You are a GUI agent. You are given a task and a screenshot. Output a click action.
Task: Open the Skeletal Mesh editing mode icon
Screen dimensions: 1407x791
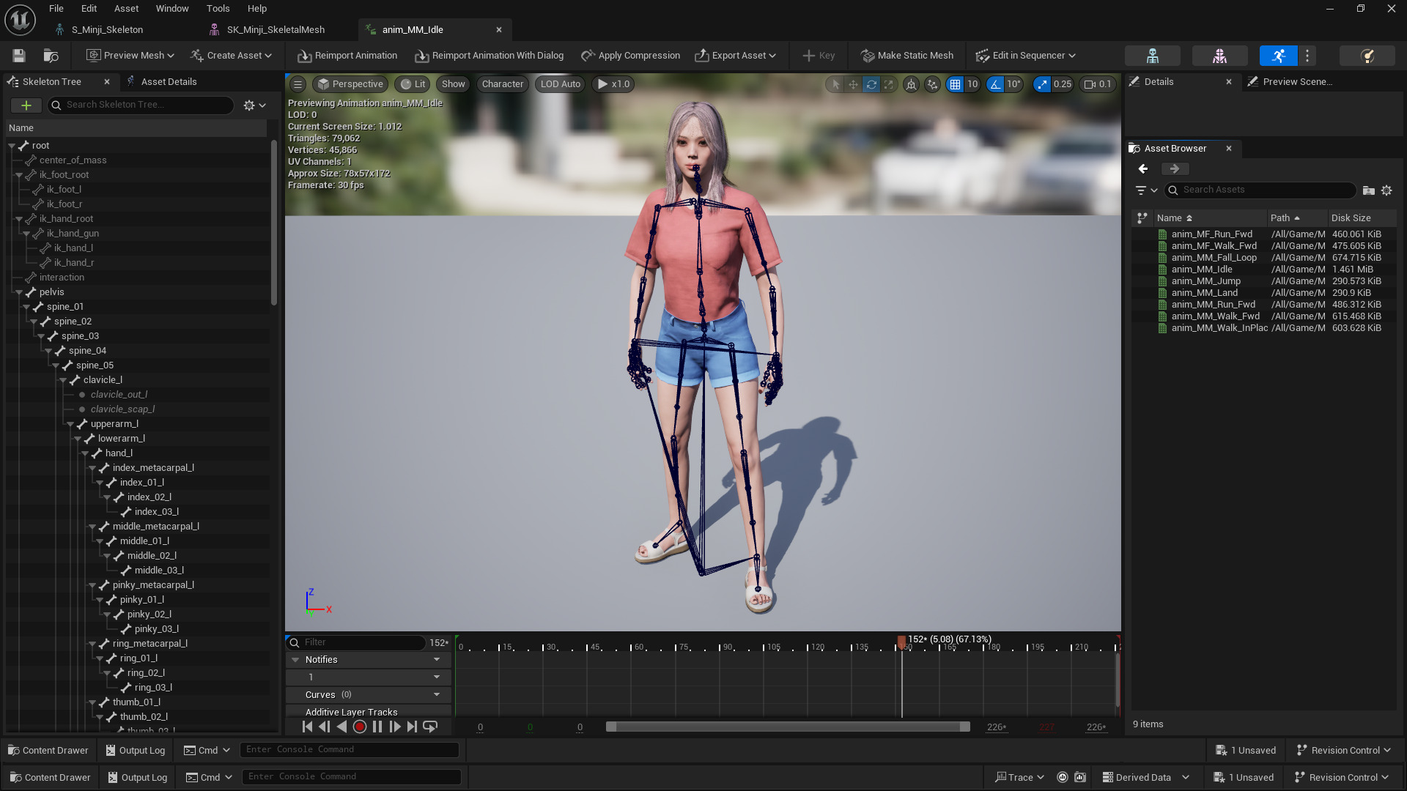pyautogui.click(x=1219, y=56)
